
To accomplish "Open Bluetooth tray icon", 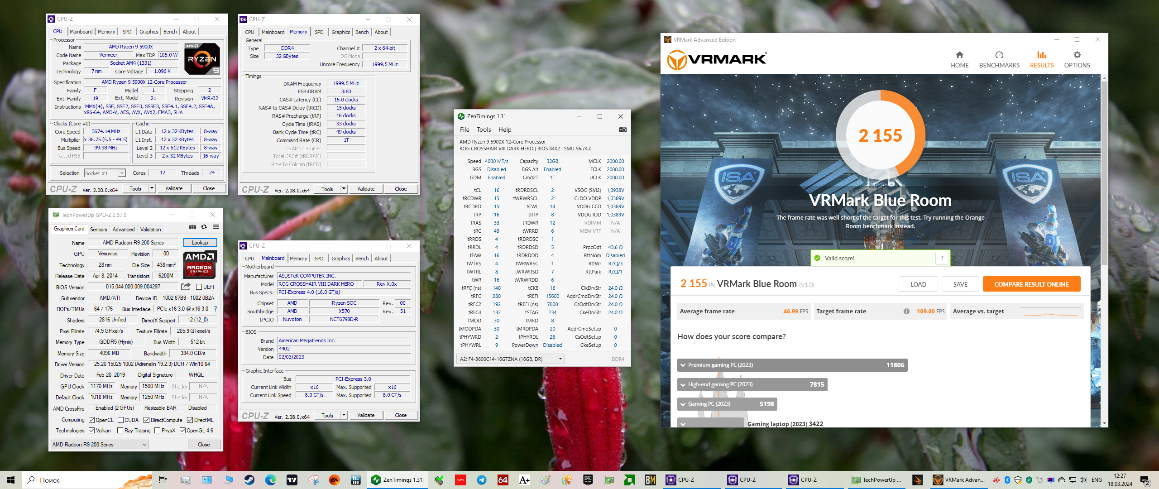I will (x=1007, y=480).
